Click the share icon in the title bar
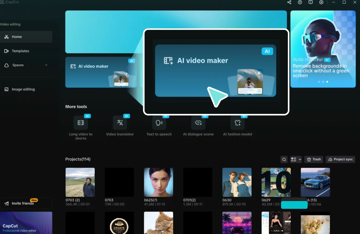360x234 pixels. (x=289, y=2)
